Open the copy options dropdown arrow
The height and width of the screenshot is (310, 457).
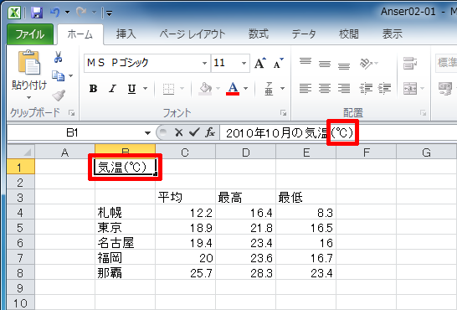click(x=71, y=75)
